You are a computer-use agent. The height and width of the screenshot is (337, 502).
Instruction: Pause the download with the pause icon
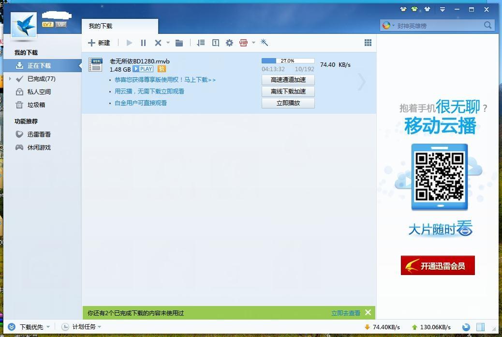coord(143,43)
